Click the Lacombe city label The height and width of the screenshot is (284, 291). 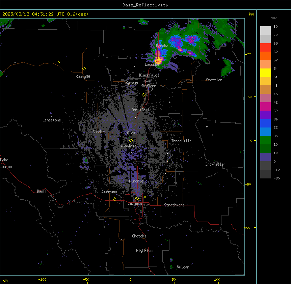[x=152, y=64]
